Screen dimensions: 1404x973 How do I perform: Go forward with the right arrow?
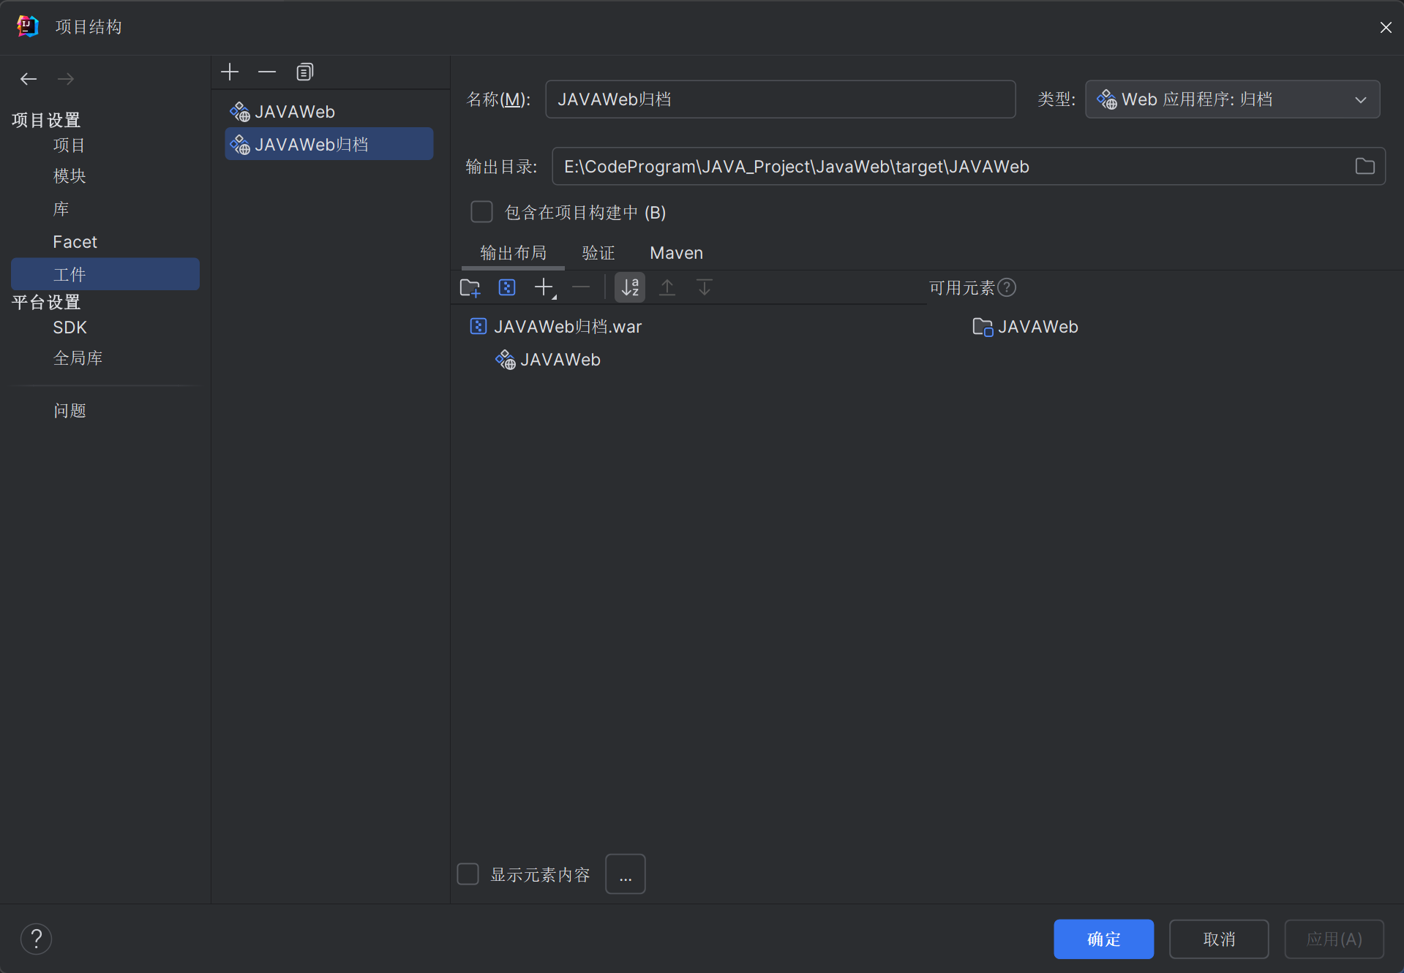[x=66, y=78]
